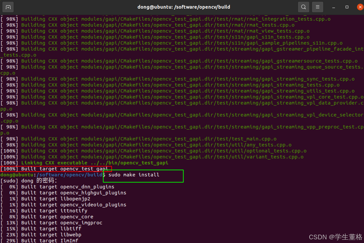Click the prompt user dong@ubuntu
The image size is (364, 243).
(x=17, y=175)
